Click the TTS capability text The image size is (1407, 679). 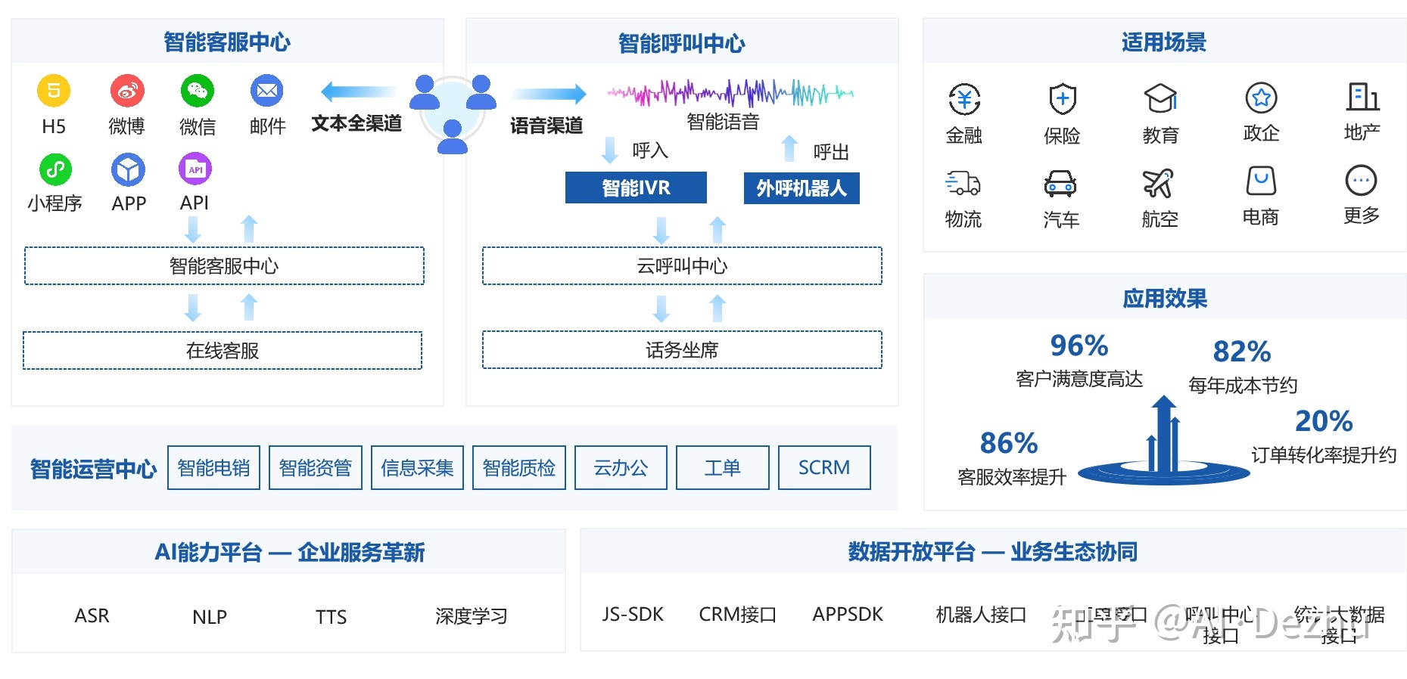click(x=331, y=617)
